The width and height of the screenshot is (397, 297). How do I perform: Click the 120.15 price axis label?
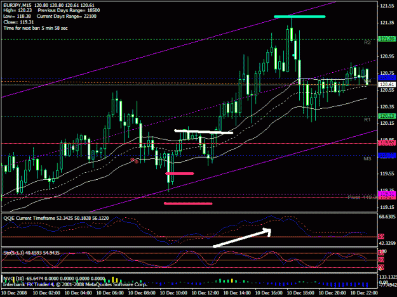pos(387,123)
